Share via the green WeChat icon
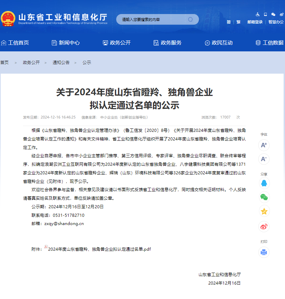 point(264,197)
